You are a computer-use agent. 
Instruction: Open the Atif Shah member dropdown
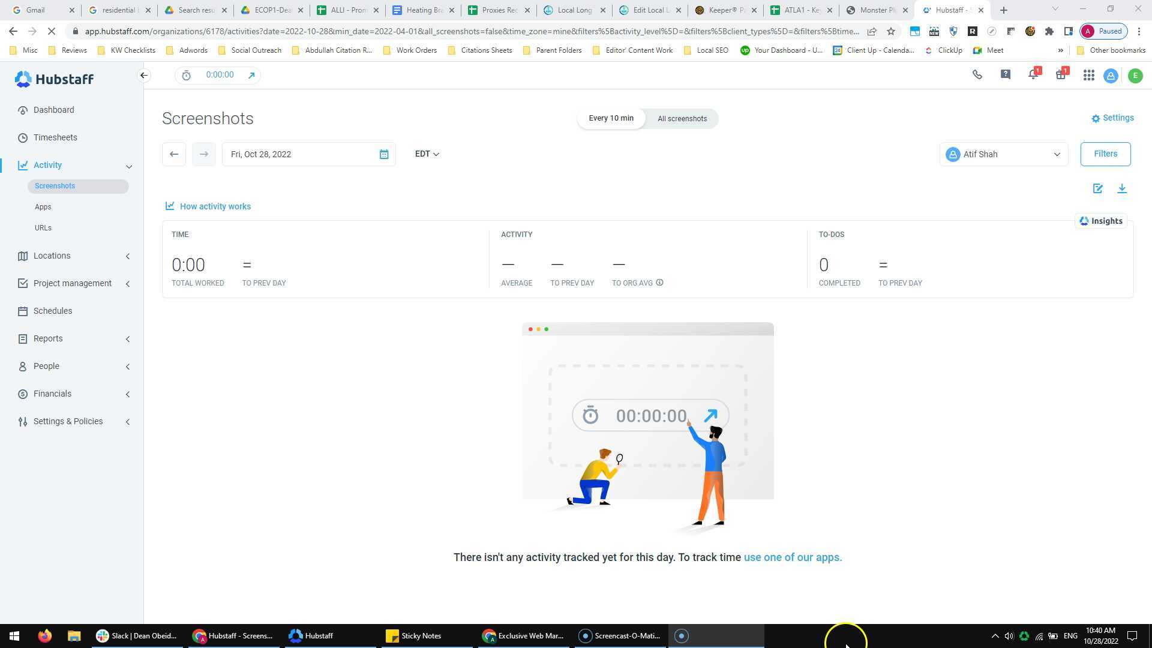(1003, 155)
